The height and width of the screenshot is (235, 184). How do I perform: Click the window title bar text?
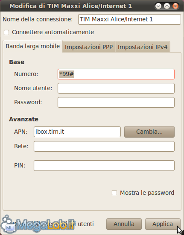(70, 6)
